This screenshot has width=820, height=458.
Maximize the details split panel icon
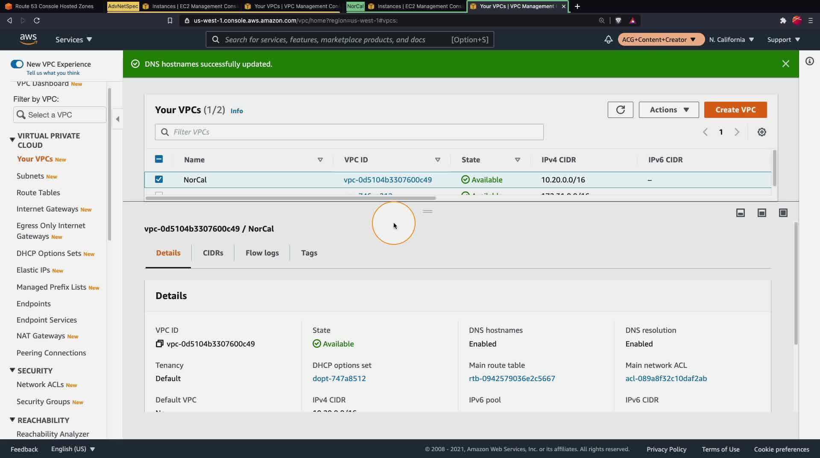pyautogui.click(x=783, y=213)
